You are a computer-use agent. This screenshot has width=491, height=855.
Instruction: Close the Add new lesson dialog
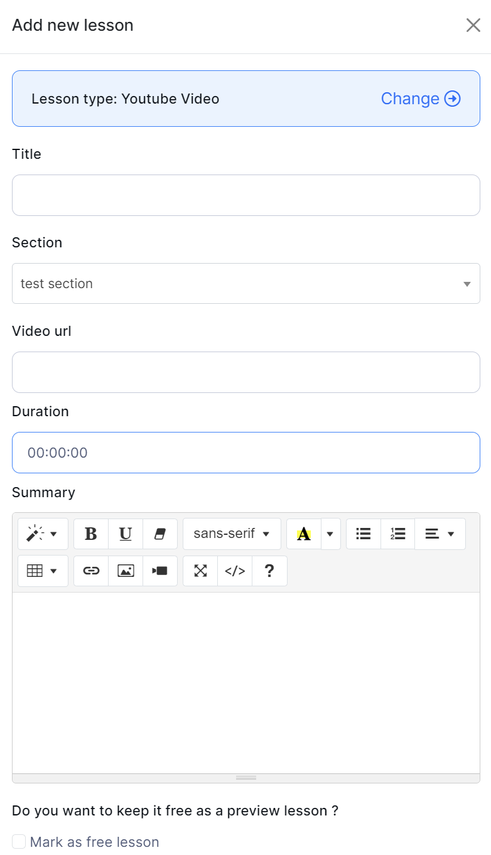[x=473, y=25]
